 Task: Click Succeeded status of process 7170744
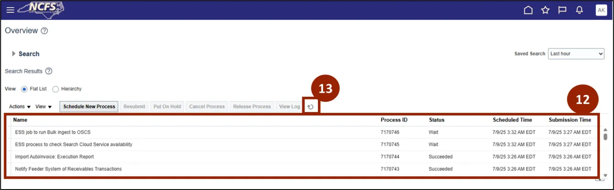tap(440, 157)
